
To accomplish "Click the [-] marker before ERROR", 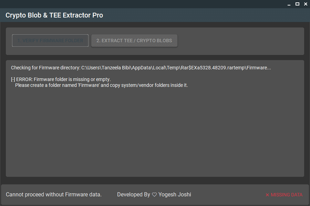I will (x=13, y=79).
